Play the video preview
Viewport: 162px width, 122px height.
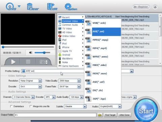(x=13, y=62)
